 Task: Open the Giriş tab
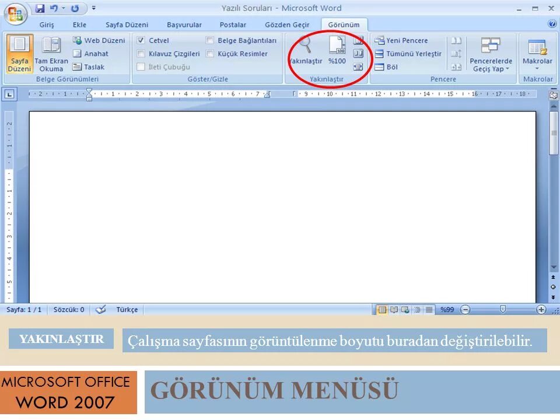click(x=47, y=24)
